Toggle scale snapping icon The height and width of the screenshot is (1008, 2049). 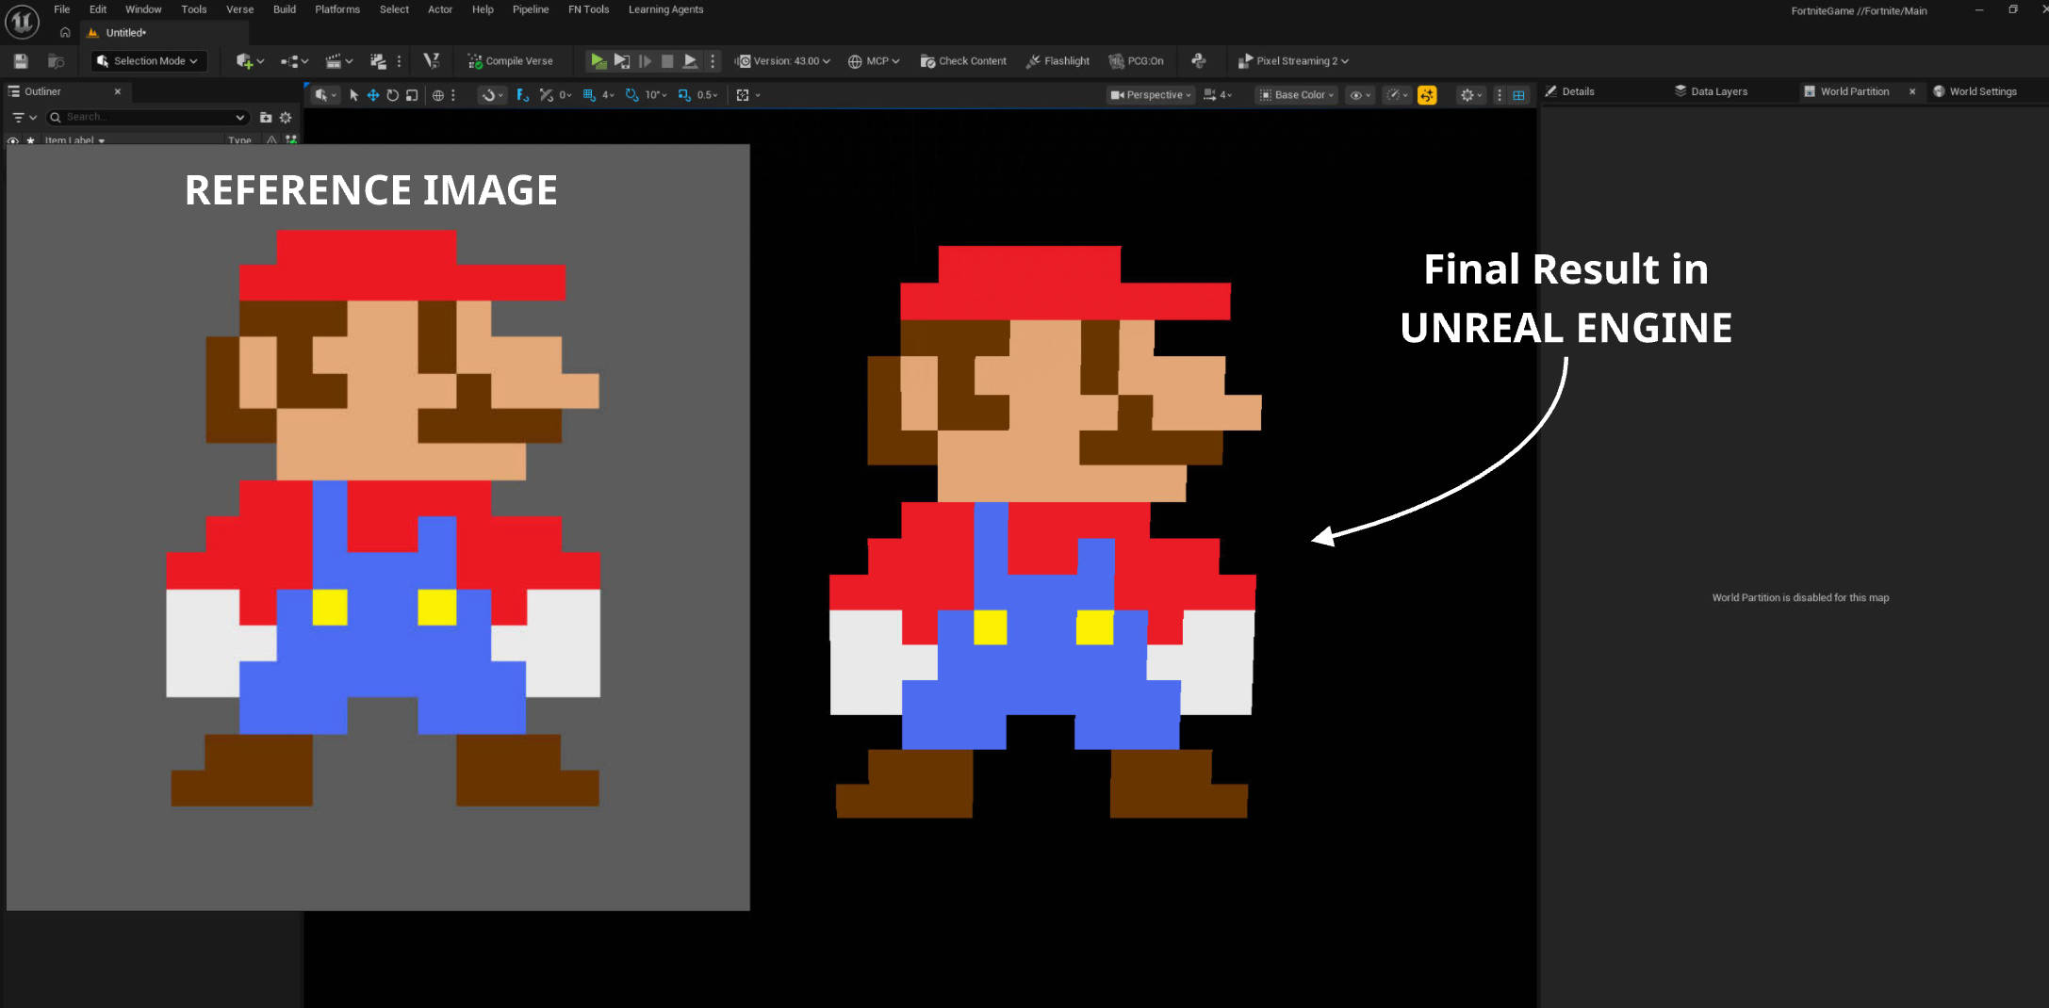pos(684,95)
